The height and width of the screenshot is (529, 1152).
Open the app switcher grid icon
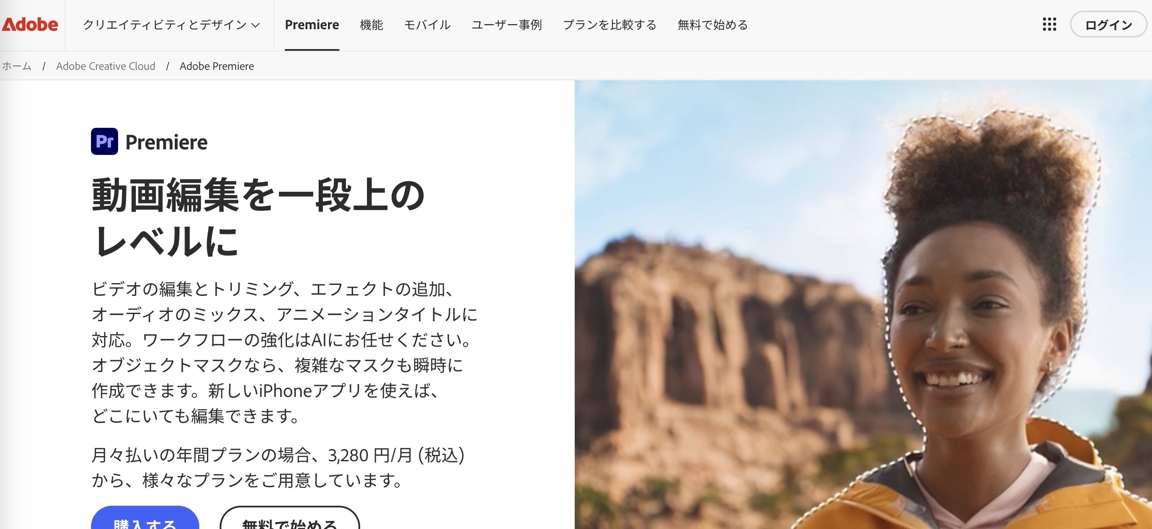[x=1049, y=25]
